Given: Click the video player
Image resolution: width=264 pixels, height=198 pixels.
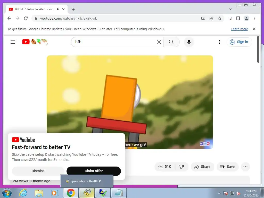Looking at the screenshot, I should point(130,102).
